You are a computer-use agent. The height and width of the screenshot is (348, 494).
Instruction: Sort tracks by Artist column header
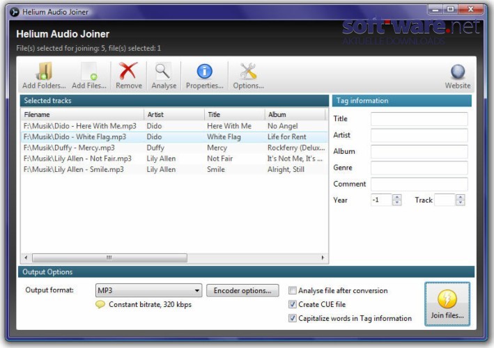(174, 115)
